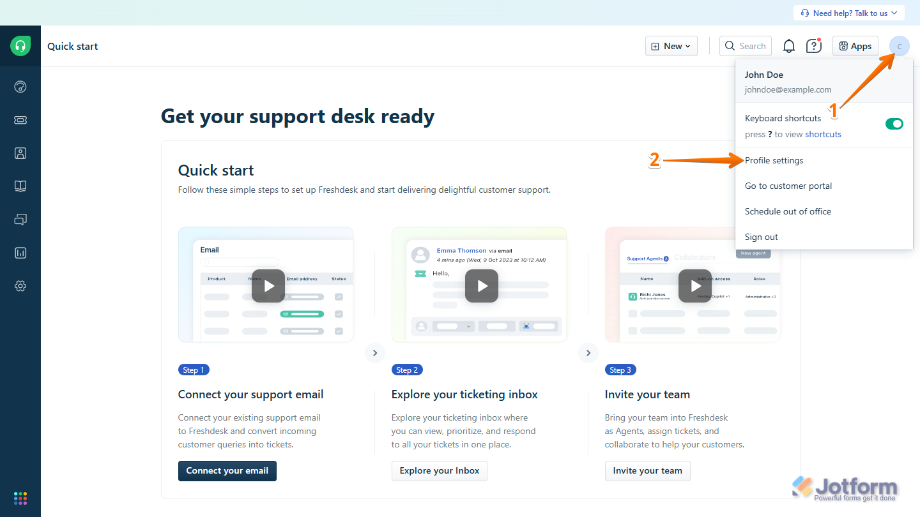Click the notifications bell icon
Image resolution: width=920 pixels, height=517 pixels.
[x=789, y=46]
